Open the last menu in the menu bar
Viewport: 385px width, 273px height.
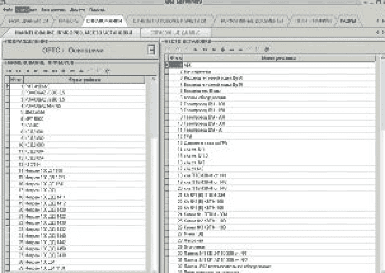coord(97,10)
